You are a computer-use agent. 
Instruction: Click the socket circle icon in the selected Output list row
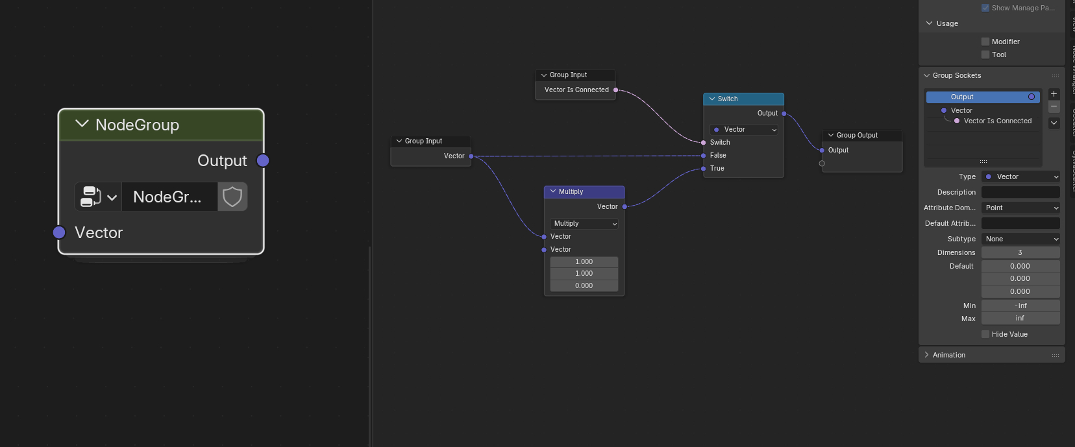point(1032,97)
